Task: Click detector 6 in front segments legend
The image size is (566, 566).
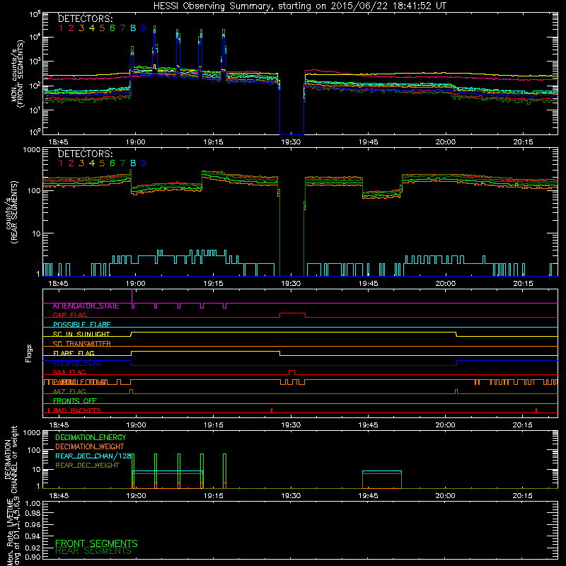Action: pyautogui.click(x=112, y=28)
